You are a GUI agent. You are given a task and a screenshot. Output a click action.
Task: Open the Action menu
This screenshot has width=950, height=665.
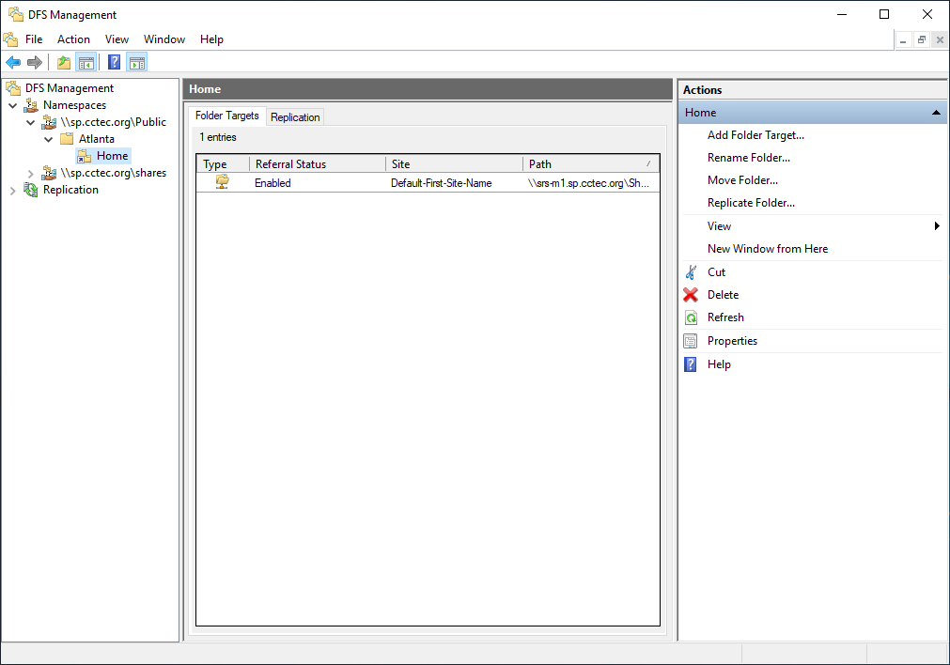coord(73,39)
